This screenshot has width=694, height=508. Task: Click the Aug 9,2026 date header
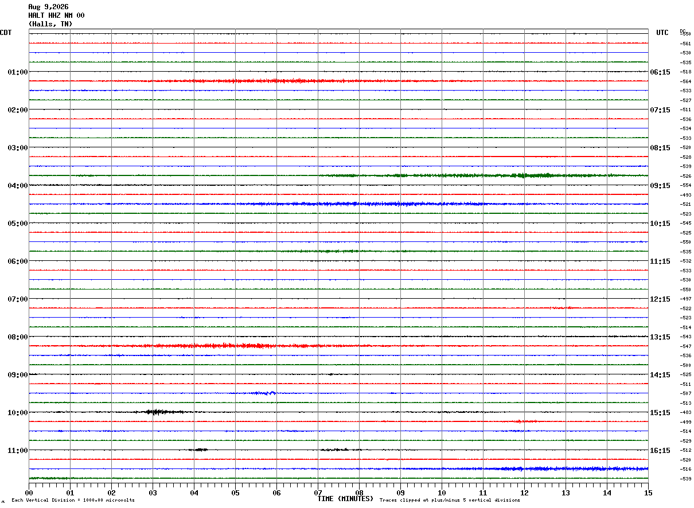(x=48, y=7)
